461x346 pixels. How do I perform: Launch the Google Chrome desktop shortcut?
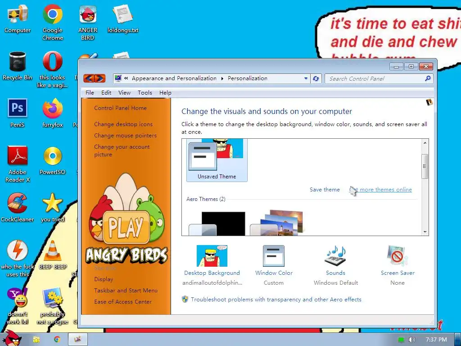tap(52, 22)
